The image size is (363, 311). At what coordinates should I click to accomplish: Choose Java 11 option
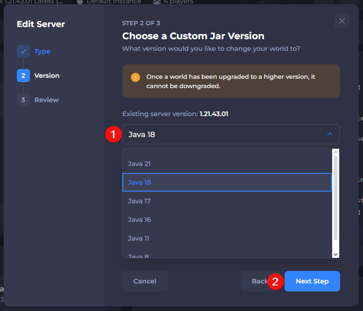pyautogui.click(x=227, y=238)
